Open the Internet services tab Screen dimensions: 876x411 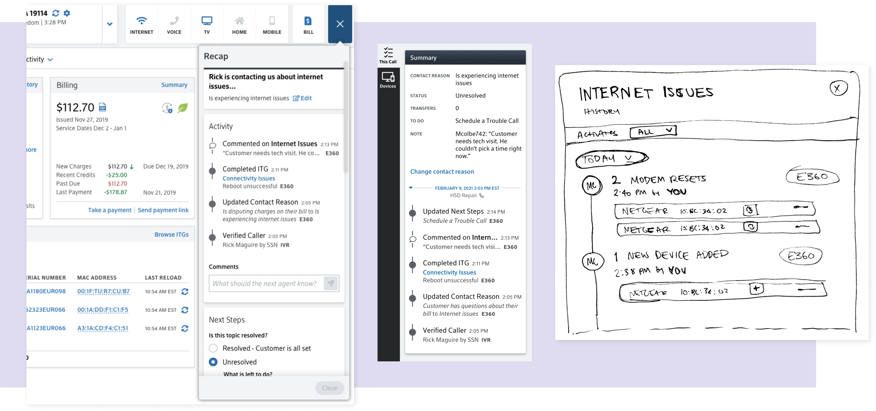click(141, 25)
